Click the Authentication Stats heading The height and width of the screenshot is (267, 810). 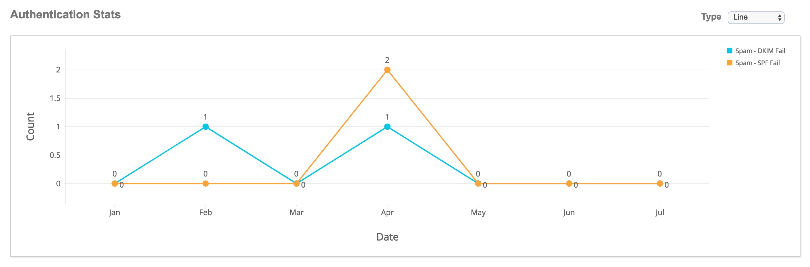point(66,15)
